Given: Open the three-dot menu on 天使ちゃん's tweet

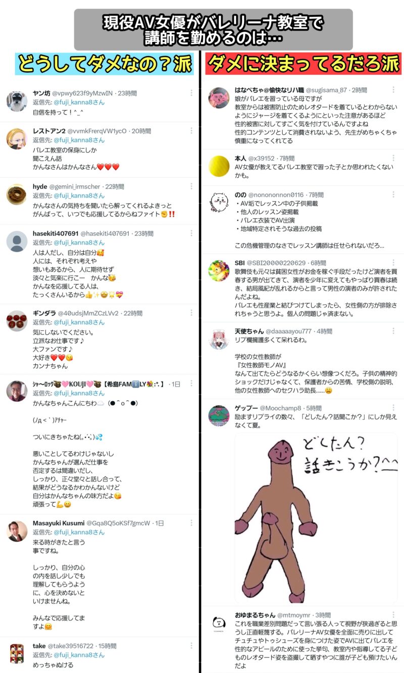Looking at the screenshot, I should pyautogui.click(x=393, y=331).
